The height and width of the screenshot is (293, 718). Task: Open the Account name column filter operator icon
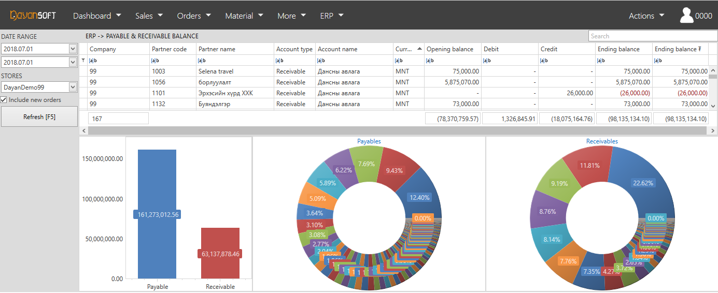pos(320,61)
